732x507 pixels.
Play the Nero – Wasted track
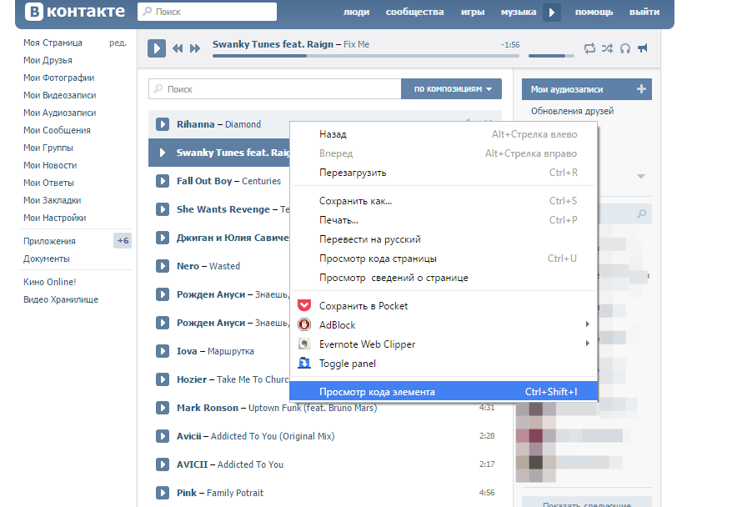(x=162, y=266)
